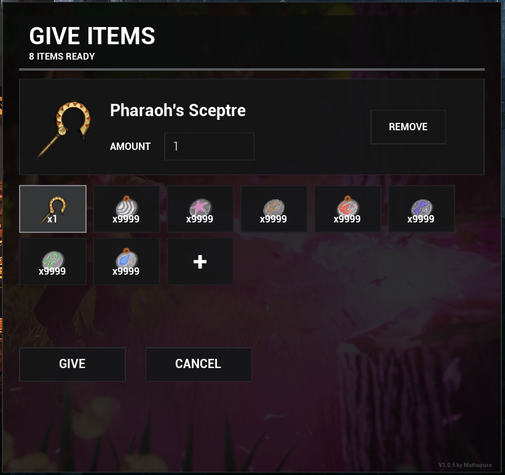Screen dimensions: 505x475
Task: Select the white striped rune stone slot
Action: click(x=127, y=209)
